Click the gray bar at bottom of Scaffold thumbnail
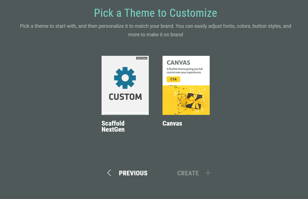 pyautogui.click(x=125, y=114)
